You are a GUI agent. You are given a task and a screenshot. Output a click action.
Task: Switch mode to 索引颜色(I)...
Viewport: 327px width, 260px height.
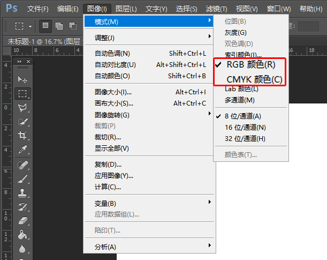tap(251, 55)
